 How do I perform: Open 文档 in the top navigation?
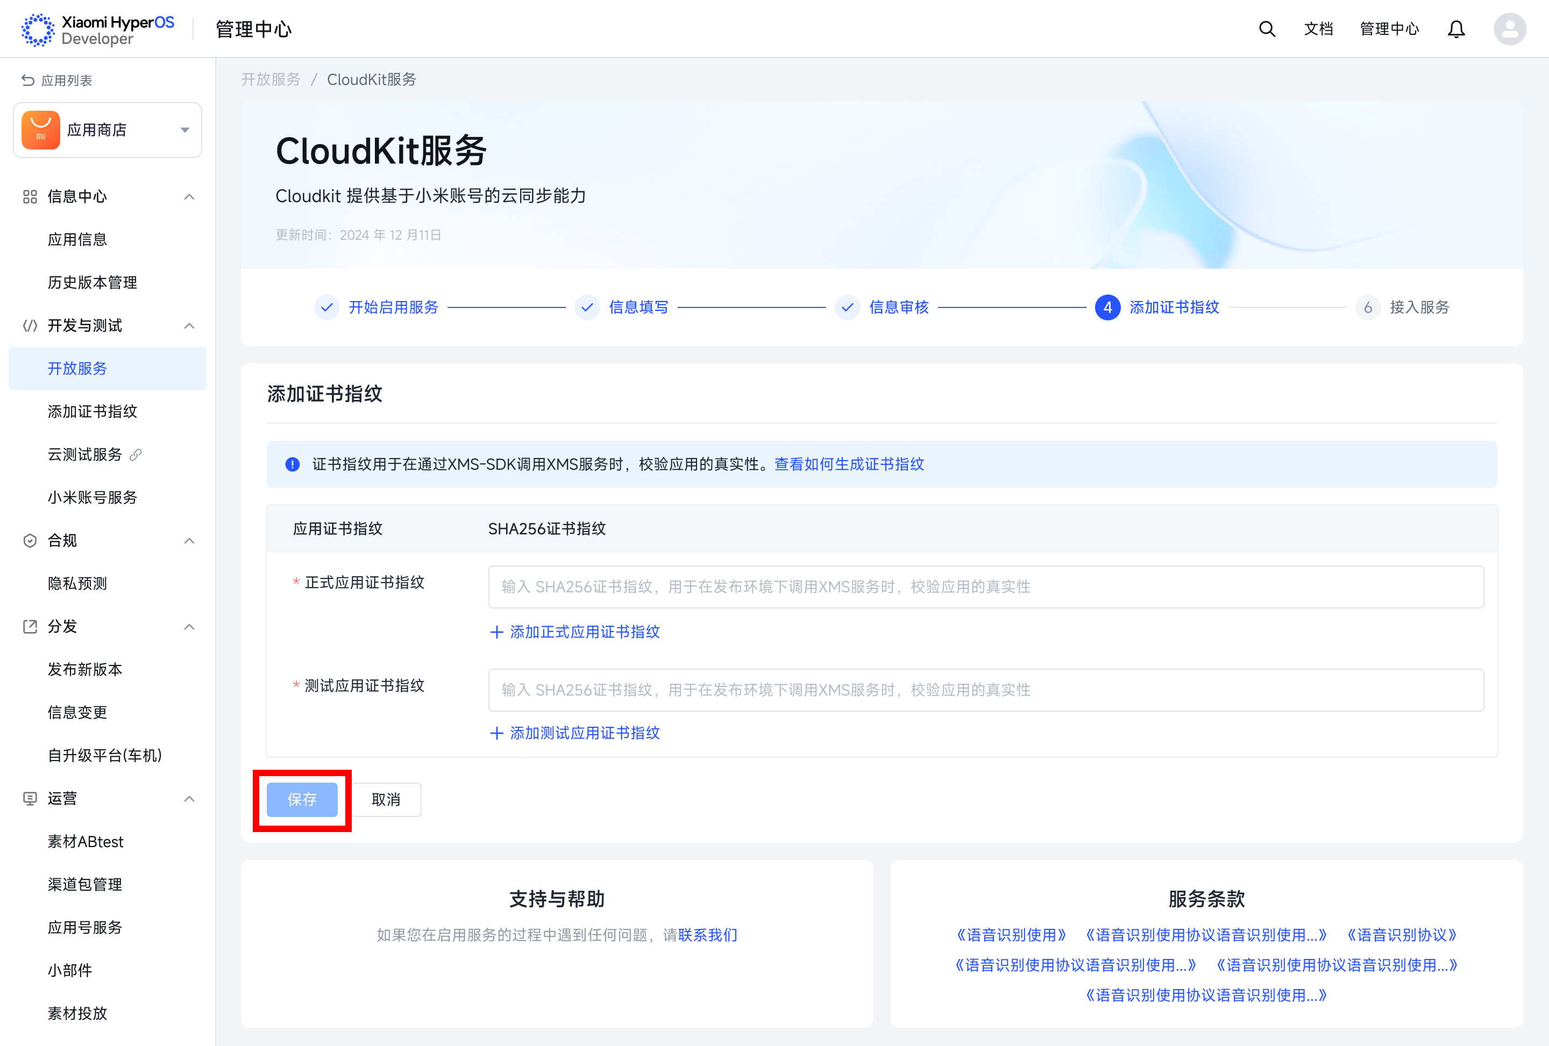[x=1318, y=30]
